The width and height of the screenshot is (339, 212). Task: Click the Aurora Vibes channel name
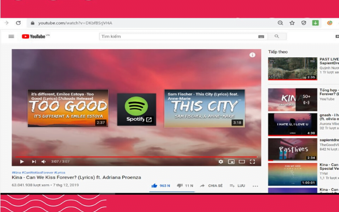(x=329, y=124)
